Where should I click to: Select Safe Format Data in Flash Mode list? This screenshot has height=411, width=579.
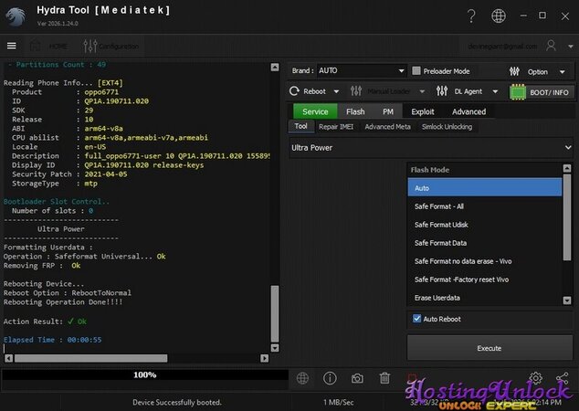click(441, 243)
